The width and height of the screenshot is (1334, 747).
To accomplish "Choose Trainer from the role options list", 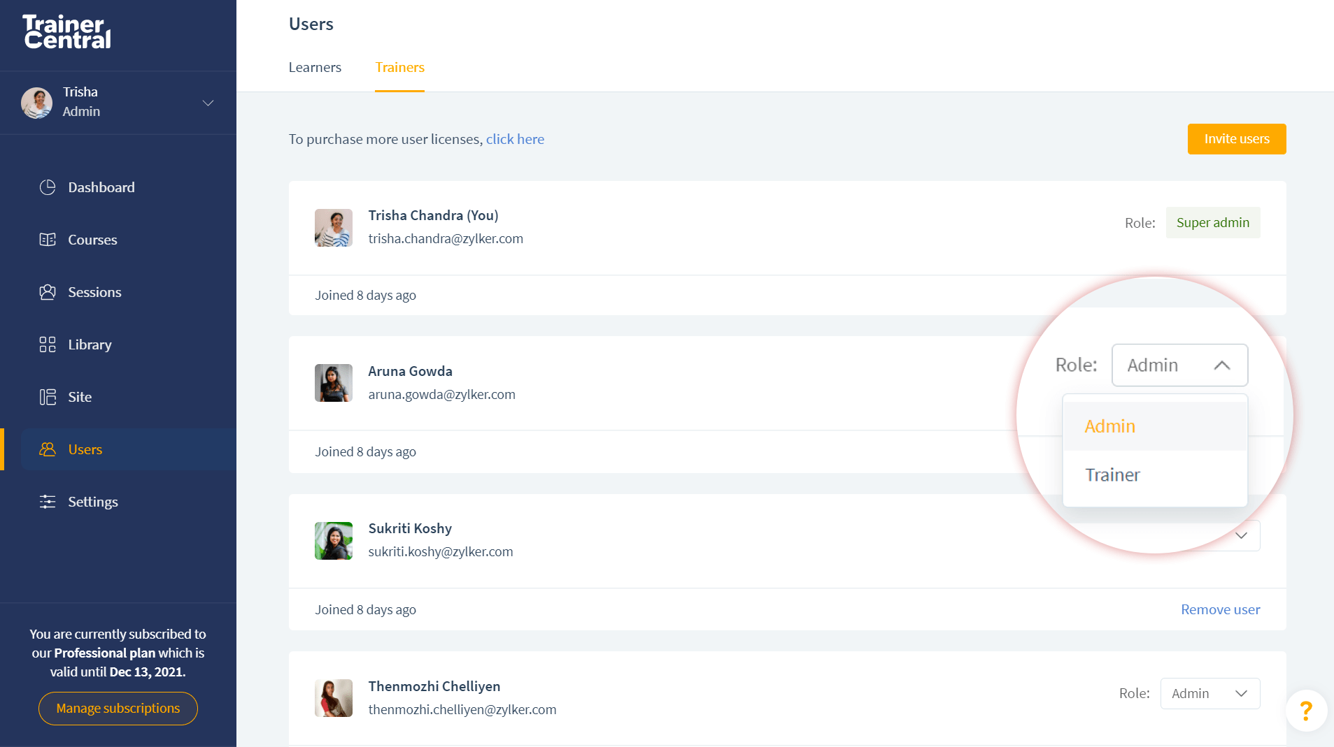I will pos(1113,474).
